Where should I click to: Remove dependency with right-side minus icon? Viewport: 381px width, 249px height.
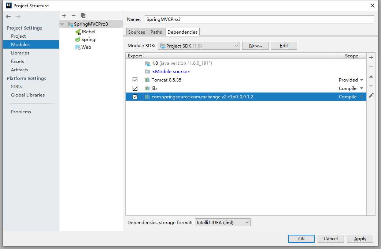tap(371, 67)
